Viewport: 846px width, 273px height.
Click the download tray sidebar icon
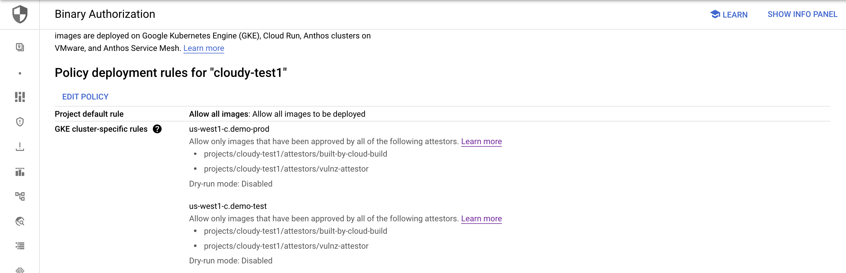[20, 147]
